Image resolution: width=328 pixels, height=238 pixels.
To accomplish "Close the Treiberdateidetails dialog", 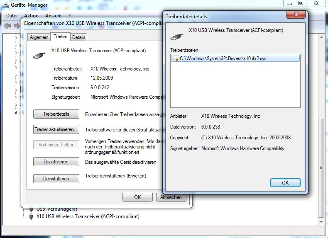I will (296, 15).
